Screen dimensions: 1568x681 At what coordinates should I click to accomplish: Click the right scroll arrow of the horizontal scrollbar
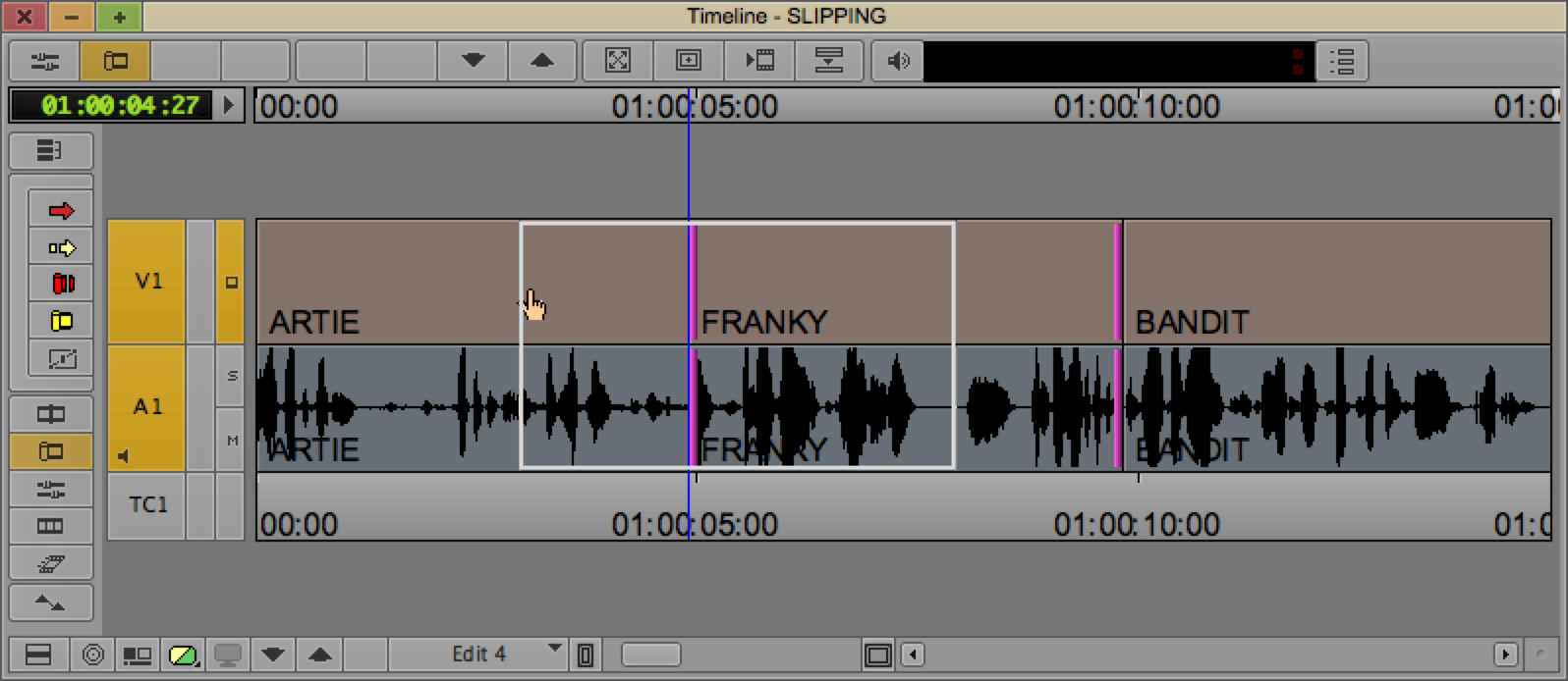1505,655
